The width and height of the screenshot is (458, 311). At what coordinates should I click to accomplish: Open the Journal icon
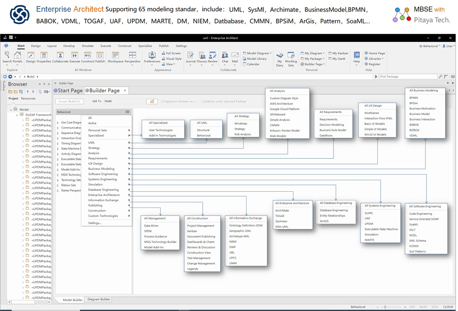tap(190, 55)
